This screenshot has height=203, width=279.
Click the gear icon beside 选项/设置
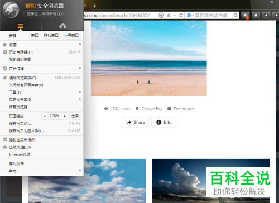pyautogui.click(x=5, y=147)
